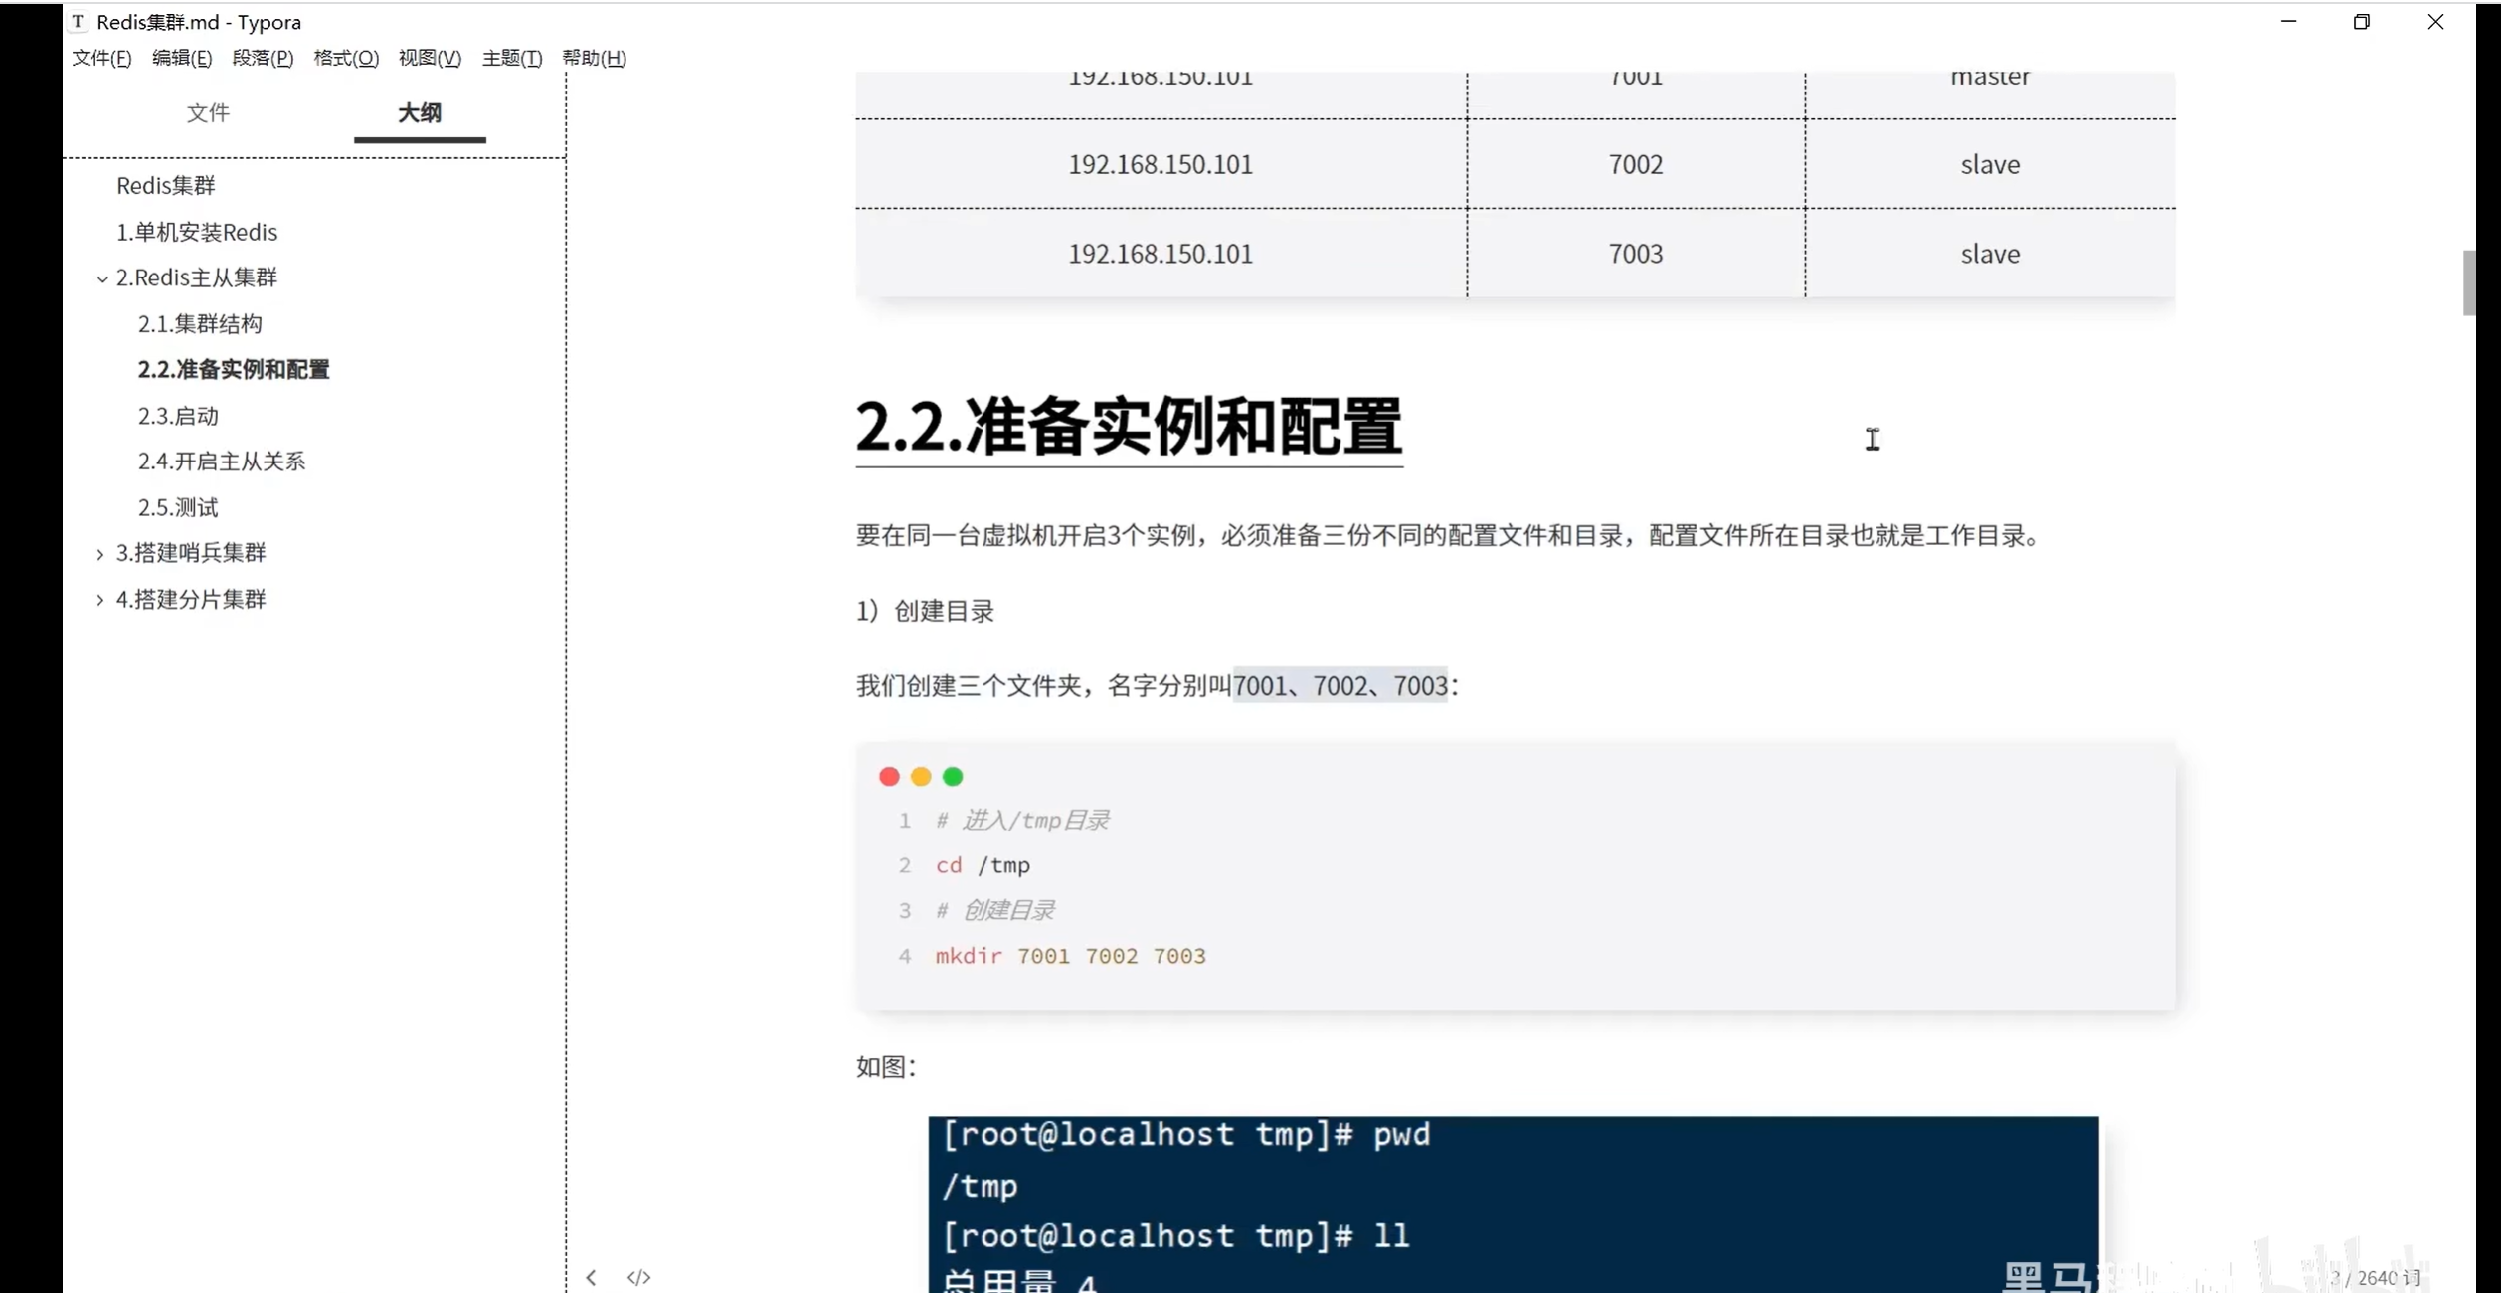Click the yellow dot in code block
Image resolution: width=2501 pixels, height=1293 pixels.
coord(921,776)
